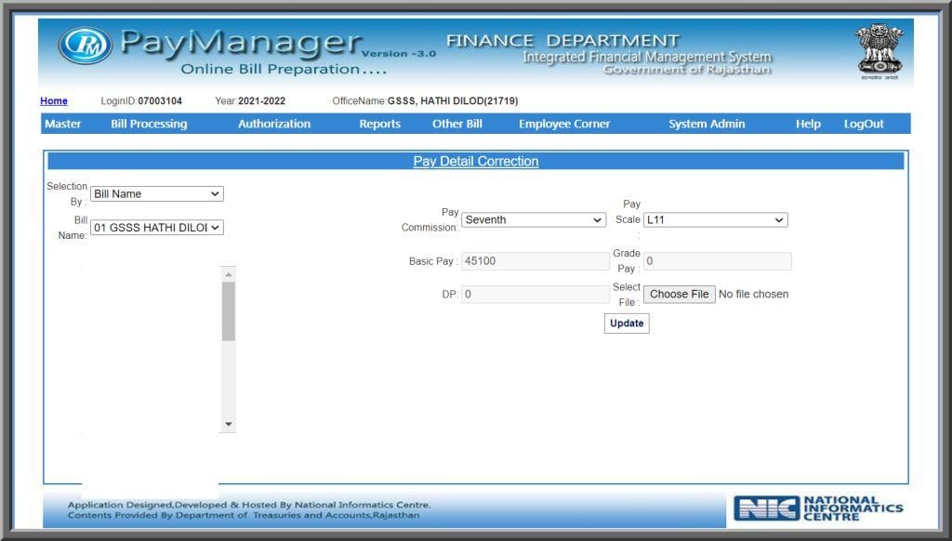Click the Year value 2021-2022
This screenshot has width=952, height=541.
(261, 100)
